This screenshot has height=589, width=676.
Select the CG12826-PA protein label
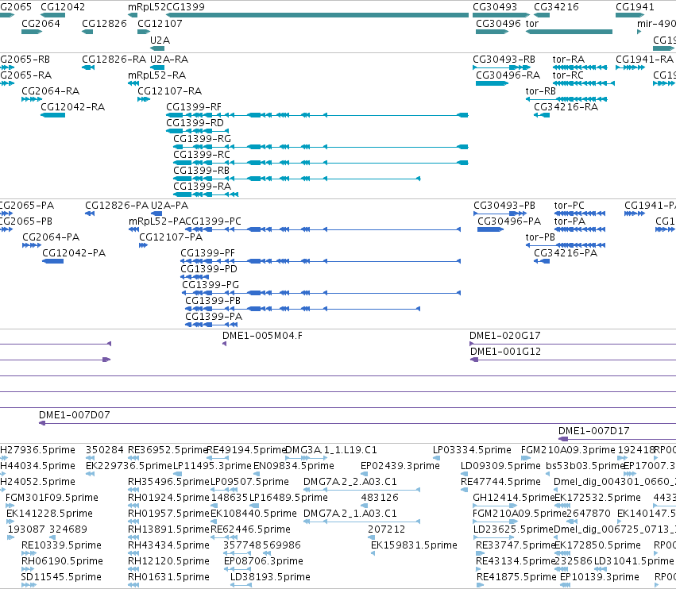click(117, 205)
